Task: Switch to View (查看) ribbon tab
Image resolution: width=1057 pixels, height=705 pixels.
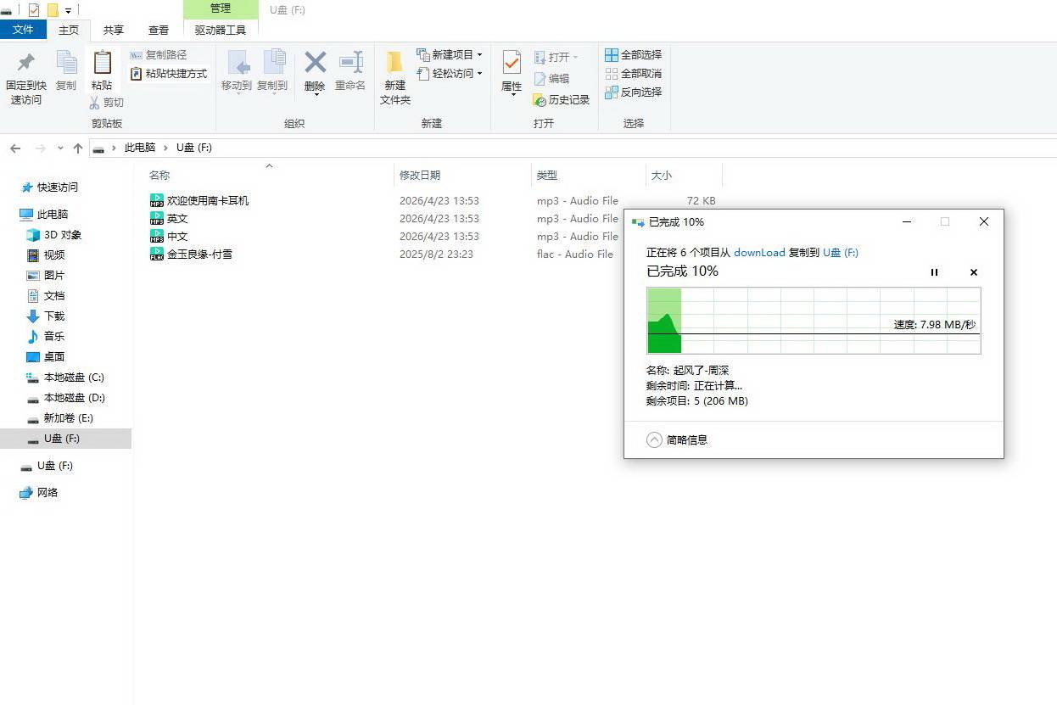Action: (x=159, y=30)
